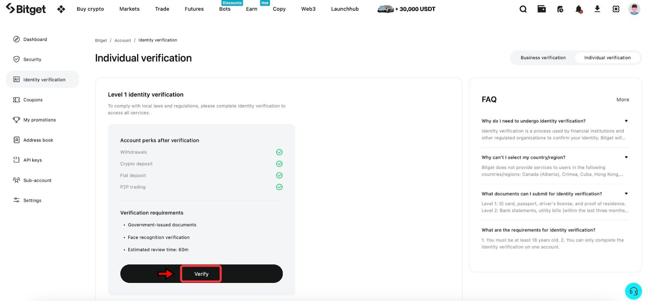Click the Sub-account people icon
The height and width of the screenshot is (301, 646).
tap(16, 180)
